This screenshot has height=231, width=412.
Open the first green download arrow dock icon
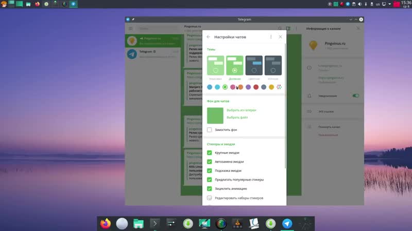188,224
